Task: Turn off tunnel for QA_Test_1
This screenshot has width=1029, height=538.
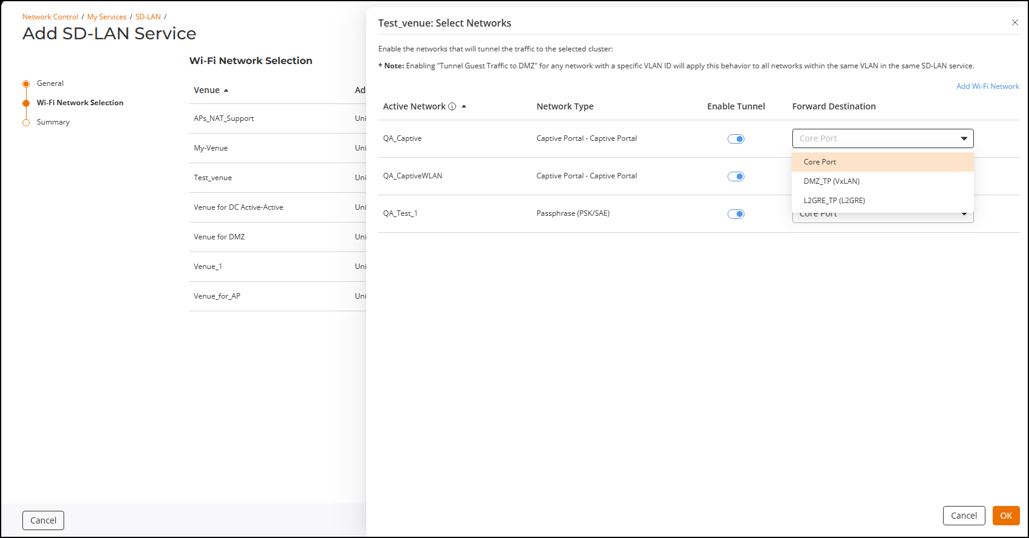Action: [735, 214]
